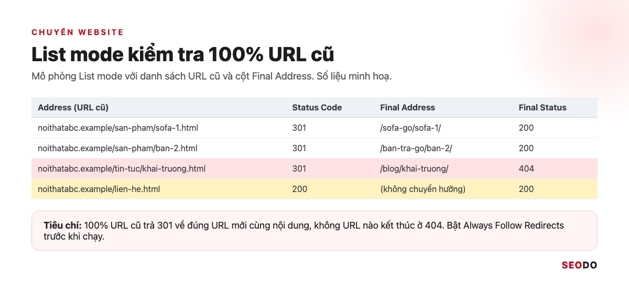The image size is (629, 282).
Task: Click final status 200 in lien-he row
Action: 526,189
